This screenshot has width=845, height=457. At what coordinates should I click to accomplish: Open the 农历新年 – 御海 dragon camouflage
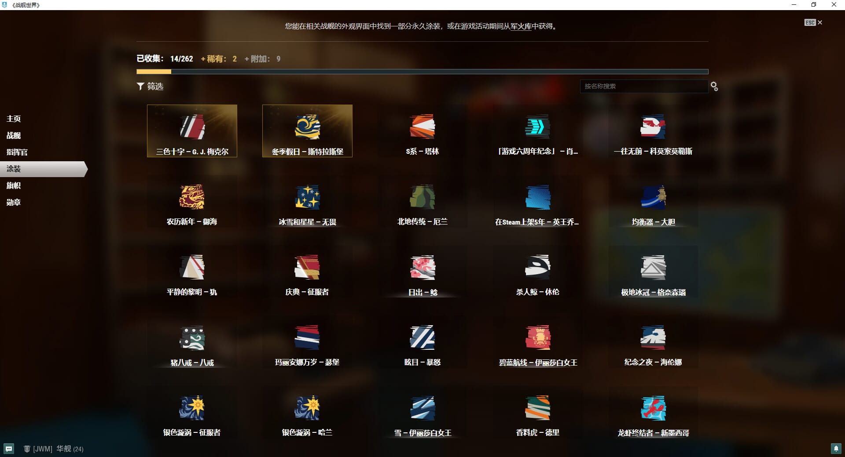point(192,197)
